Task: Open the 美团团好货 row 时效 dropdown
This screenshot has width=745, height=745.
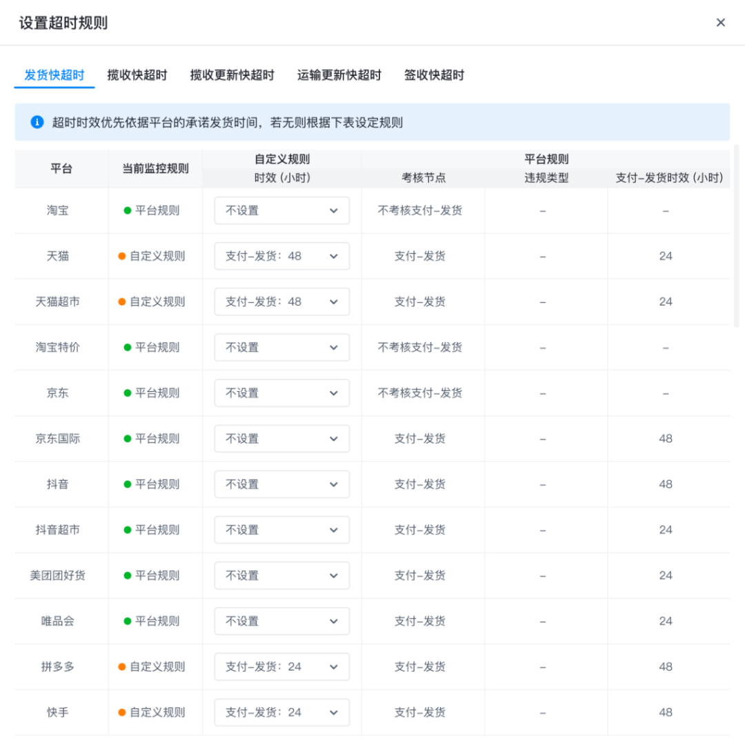Action: coord(281,575)
